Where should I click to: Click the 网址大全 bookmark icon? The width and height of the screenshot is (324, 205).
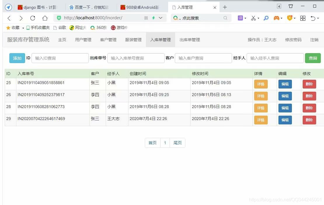(x=72, y=27)
